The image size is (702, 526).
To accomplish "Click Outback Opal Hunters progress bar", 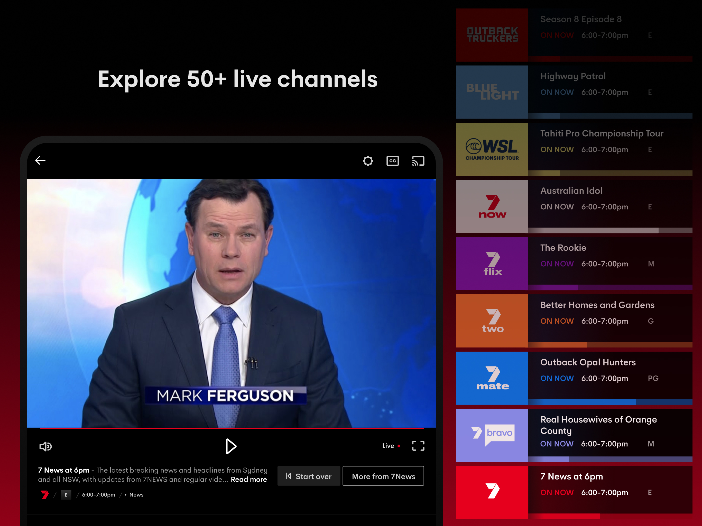I will pos(610,402).
